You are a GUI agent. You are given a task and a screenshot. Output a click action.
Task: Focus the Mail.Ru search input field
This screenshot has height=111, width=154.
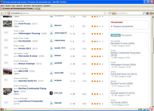click(x=129, y=13)
